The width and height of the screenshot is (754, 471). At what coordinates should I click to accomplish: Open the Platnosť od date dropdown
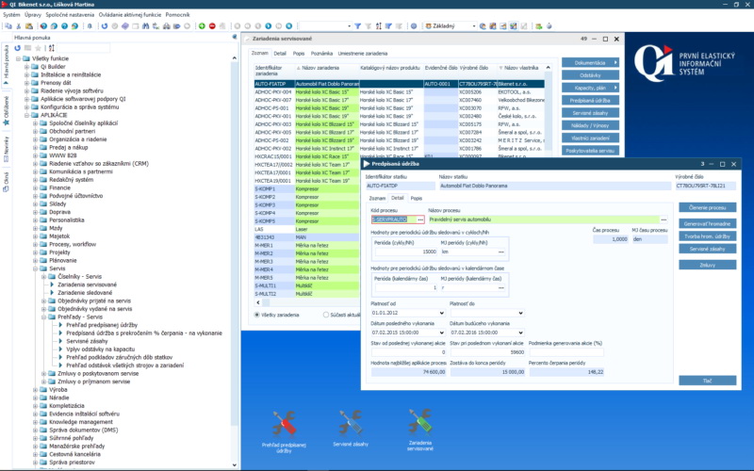[441, 313]
